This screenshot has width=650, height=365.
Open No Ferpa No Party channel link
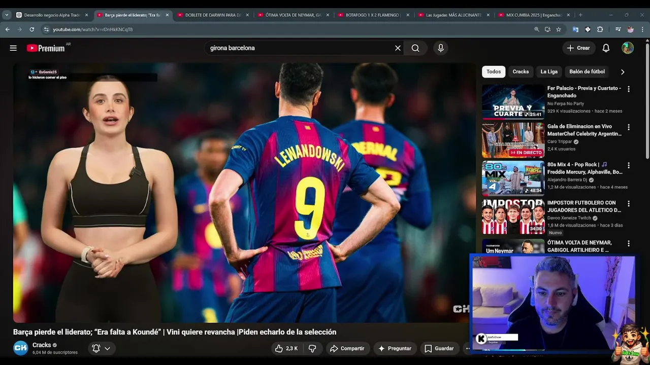566,104
